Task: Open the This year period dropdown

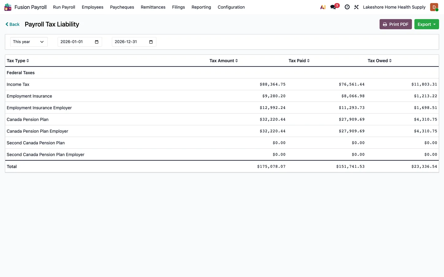Action: [29, 42]
